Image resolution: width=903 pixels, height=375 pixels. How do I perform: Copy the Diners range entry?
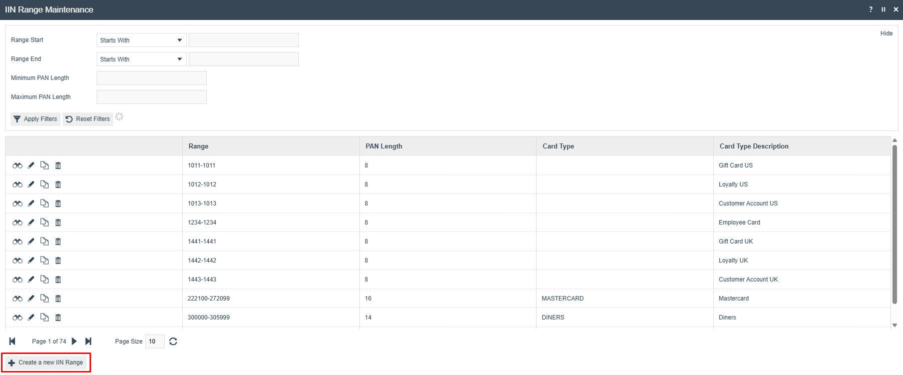[45, 317]
